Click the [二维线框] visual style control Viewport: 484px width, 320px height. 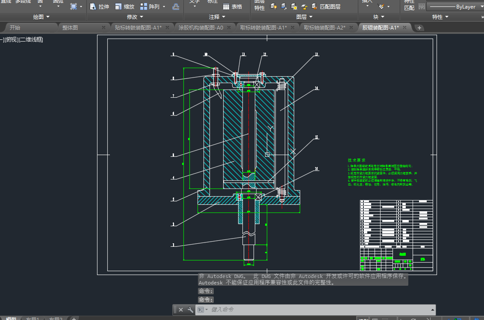point(31,39)
